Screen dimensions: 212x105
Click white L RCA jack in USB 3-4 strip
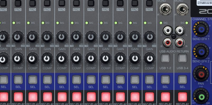180,31
